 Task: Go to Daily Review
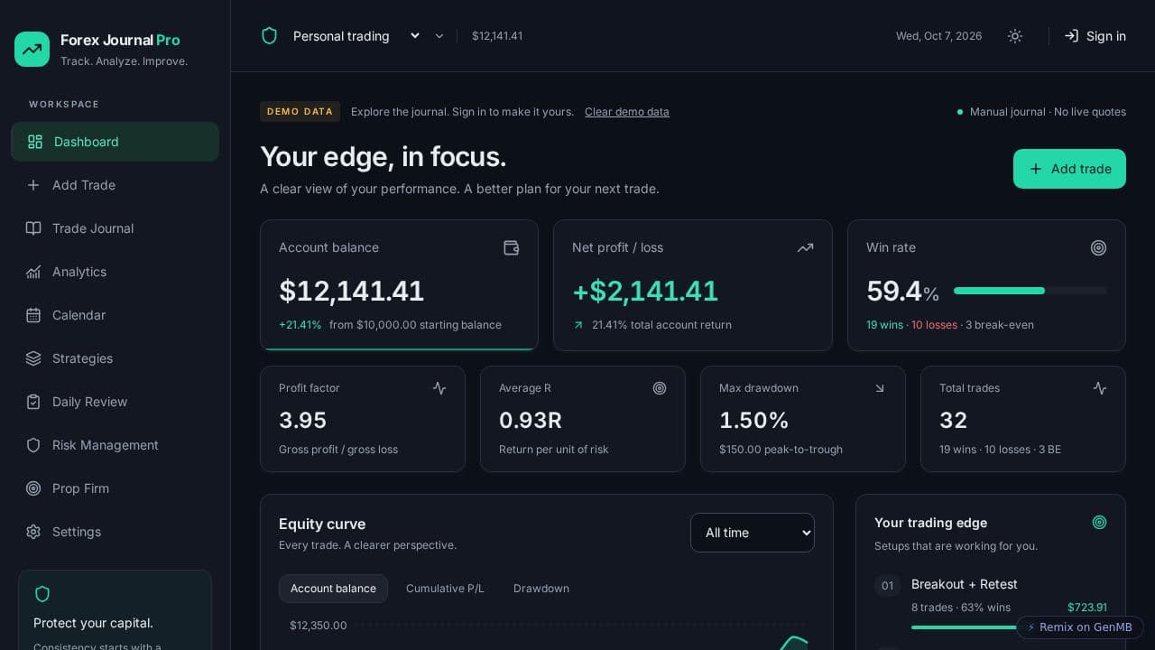click(115, 402)
